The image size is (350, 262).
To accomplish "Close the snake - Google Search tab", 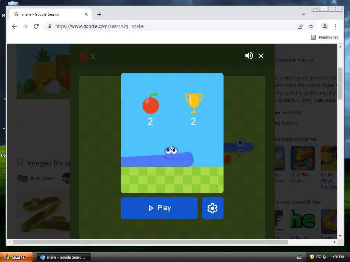I will 86,14.
